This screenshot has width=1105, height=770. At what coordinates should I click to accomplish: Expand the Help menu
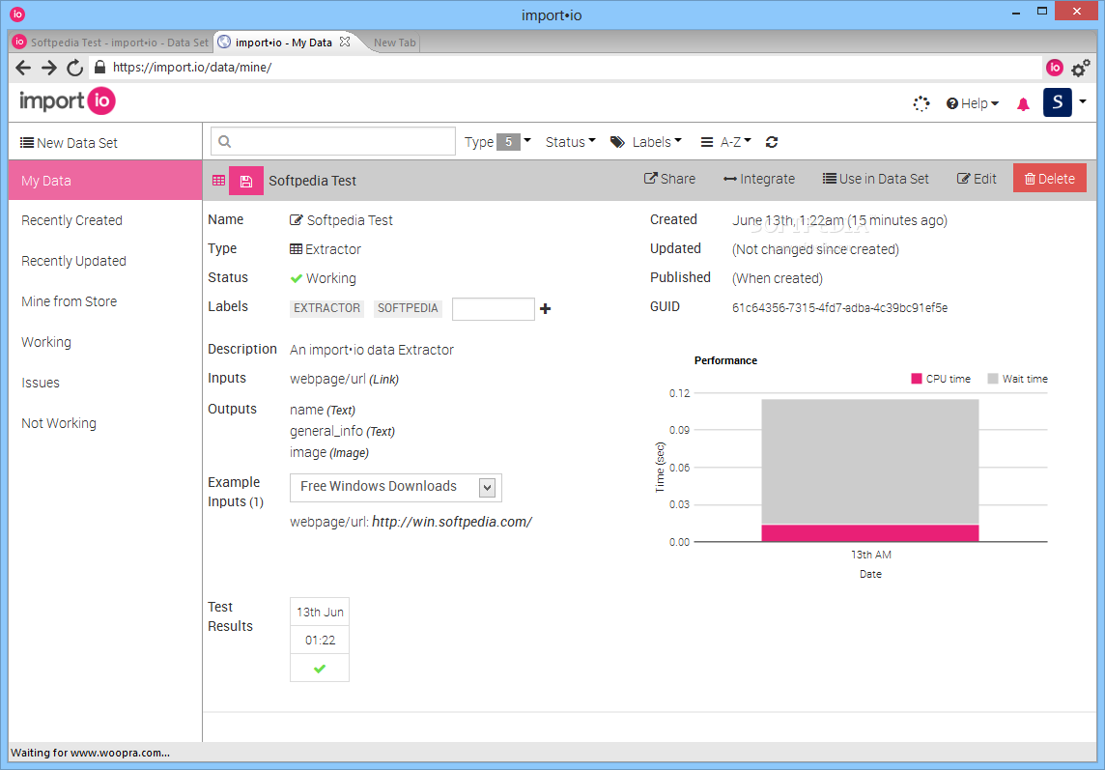[973, 103]
